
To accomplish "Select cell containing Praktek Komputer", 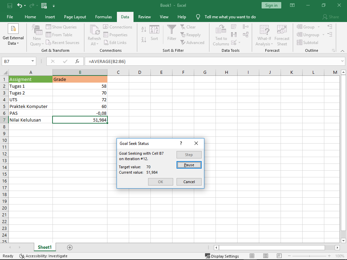I will [30, 106].
